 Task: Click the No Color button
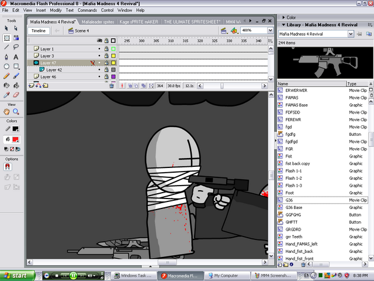click(x=12, y=149)
